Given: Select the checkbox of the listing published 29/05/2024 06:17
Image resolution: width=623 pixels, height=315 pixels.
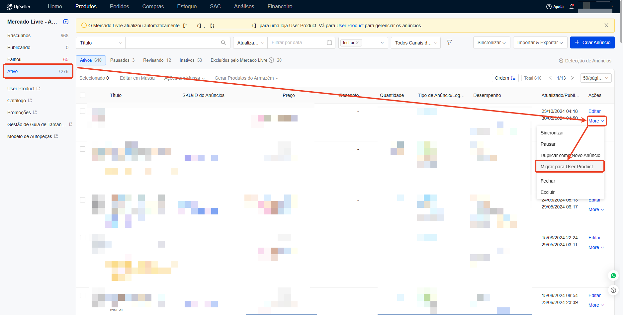Looking at the screenshot, I should coord(83,200).
